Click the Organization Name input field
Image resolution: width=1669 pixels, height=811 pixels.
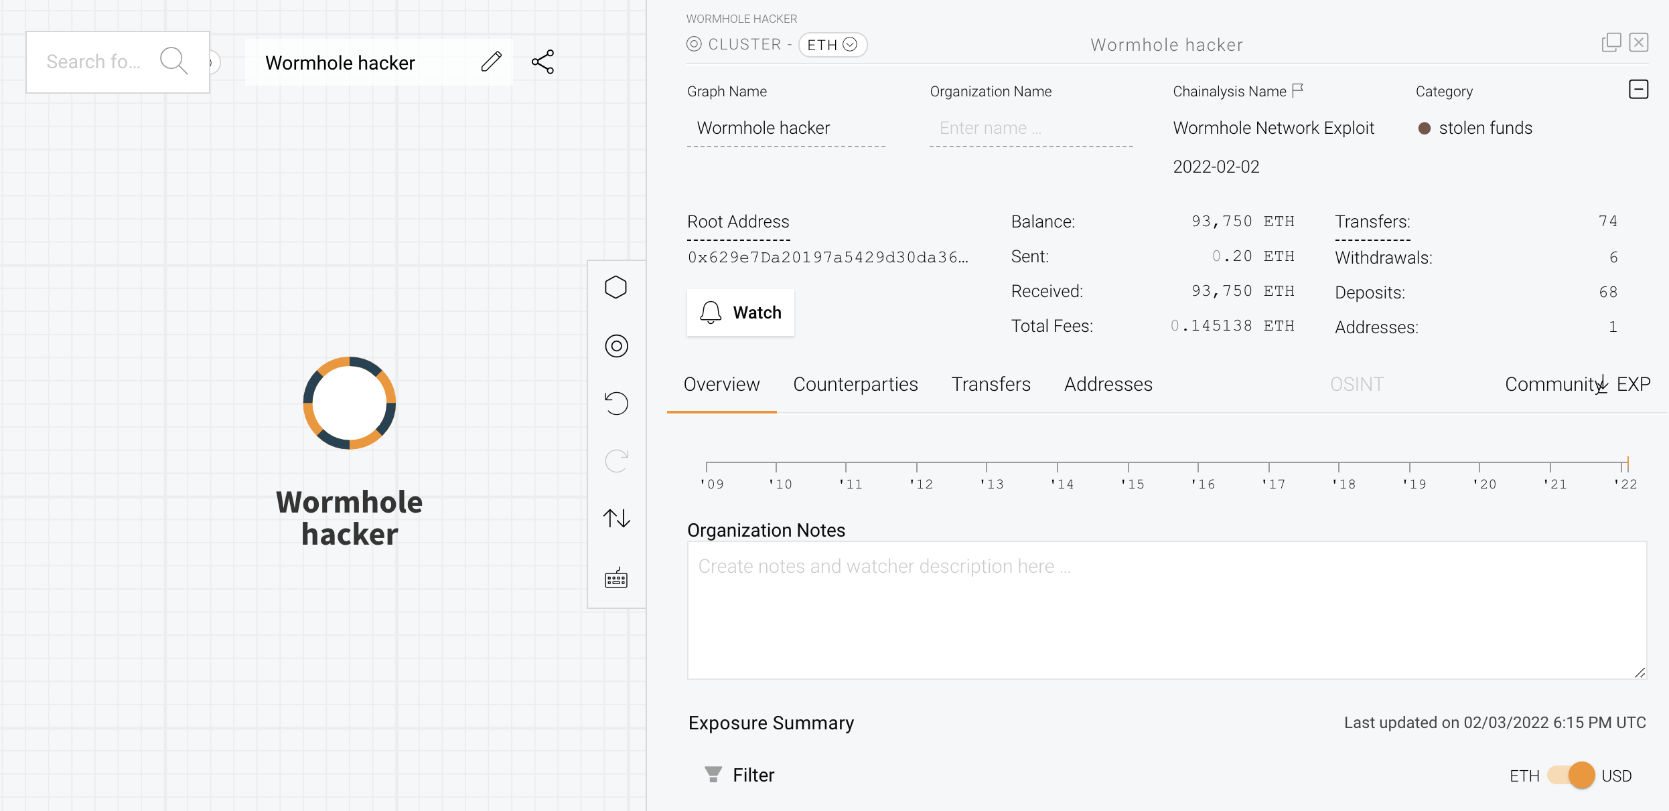(1030, 128)
